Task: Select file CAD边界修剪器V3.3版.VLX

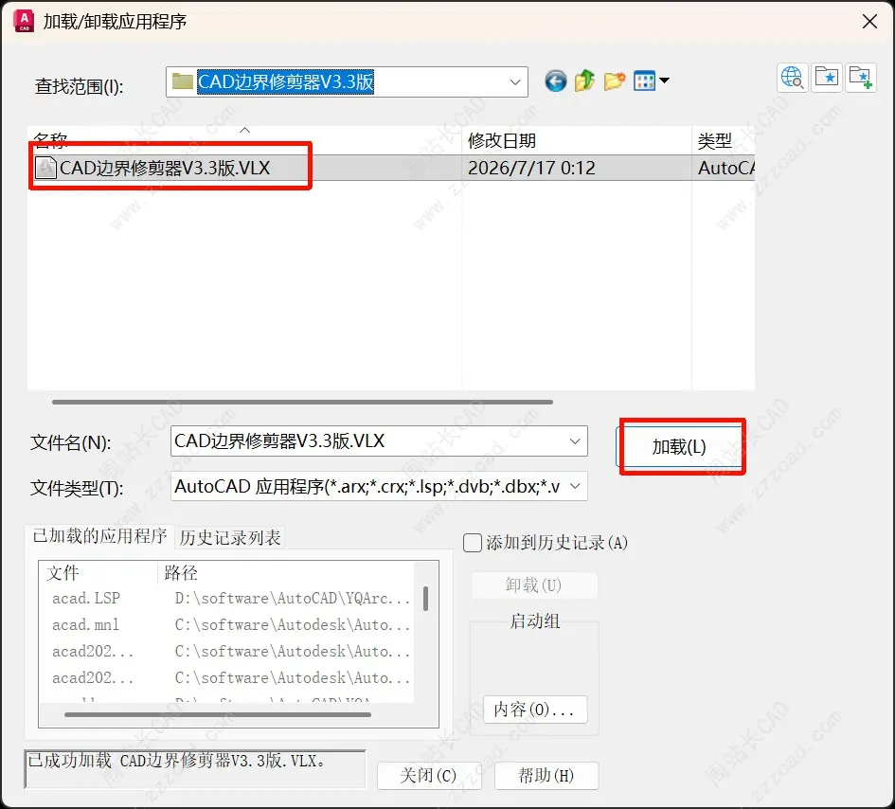Action: [x=165, y=168]
